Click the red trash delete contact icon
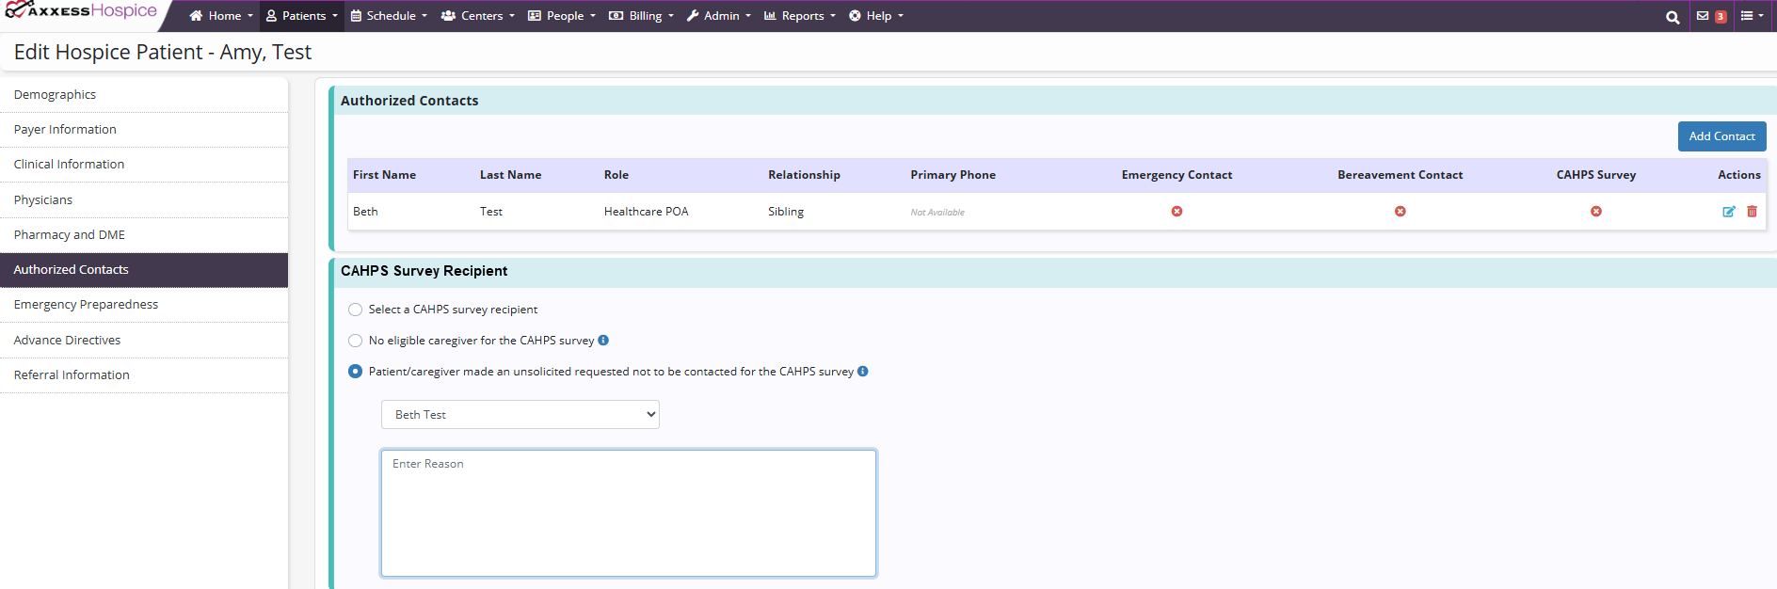Image resolution: width=1777 pixels, height=589 pixels. 1752,212
